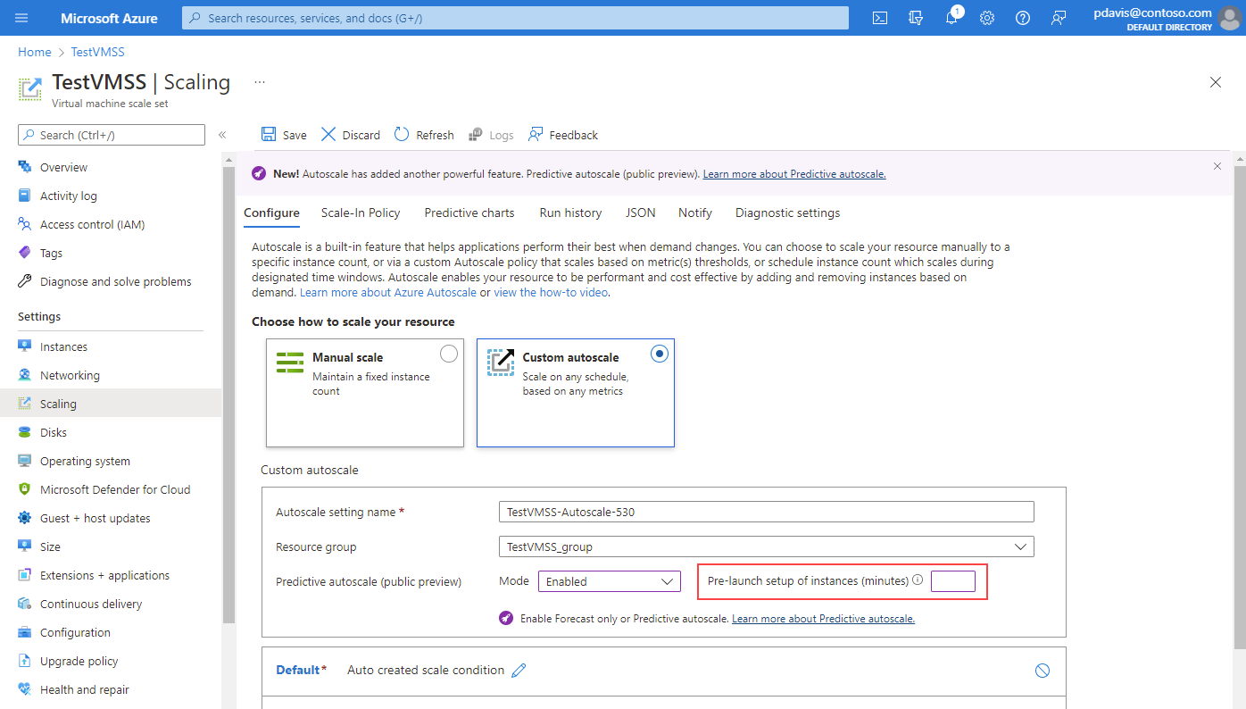This screenshot has height=709, width=1246.
Task: Open the notifications bell
Action: pyautogui.click(x=951, y=18)
